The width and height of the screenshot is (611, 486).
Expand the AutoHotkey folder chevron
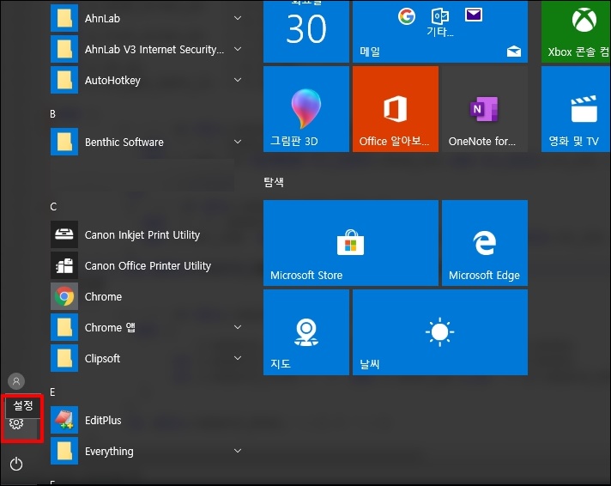tap(238, 80)
